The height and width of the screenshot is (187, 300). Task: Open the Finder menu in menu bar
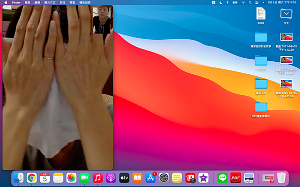tap(16, 2)
